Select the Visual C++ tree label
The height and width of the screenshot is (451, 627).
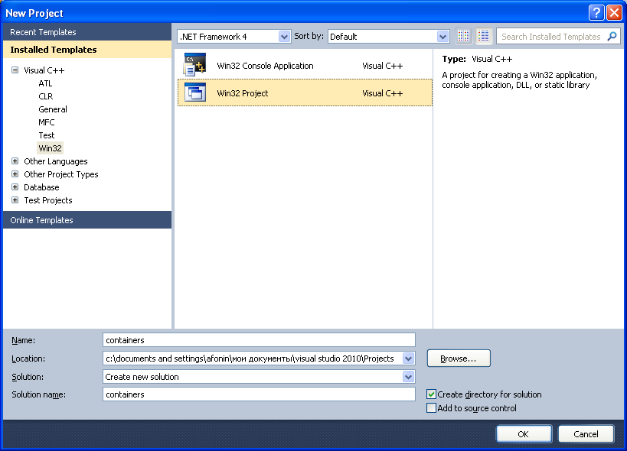click(x=44, y=70)
